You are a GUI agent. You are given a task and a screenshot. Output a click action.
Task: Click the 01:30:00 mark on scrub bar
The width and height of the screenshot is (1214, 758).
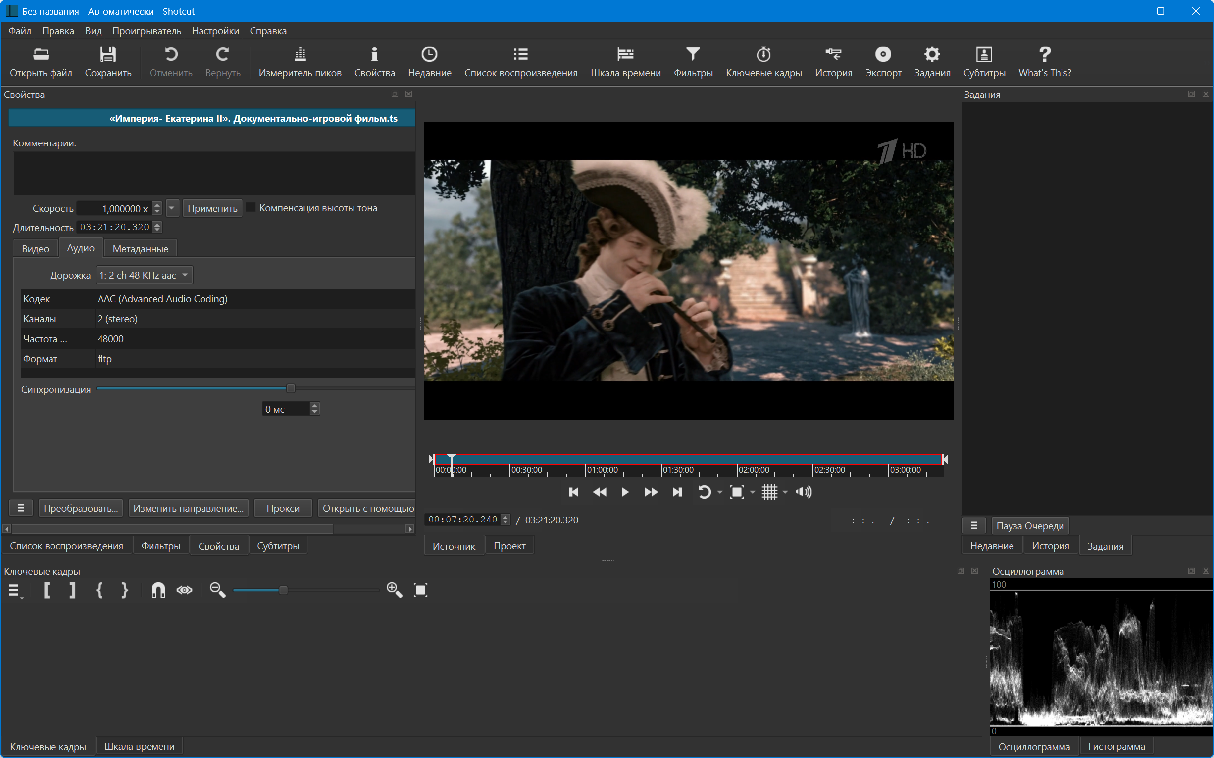(661, 470)
